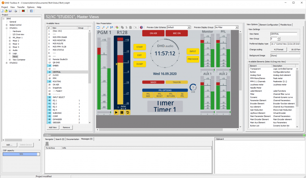This screenshot has height=178, width=306.
Task: Open the Transfer menu
Action: click(21, 7)
